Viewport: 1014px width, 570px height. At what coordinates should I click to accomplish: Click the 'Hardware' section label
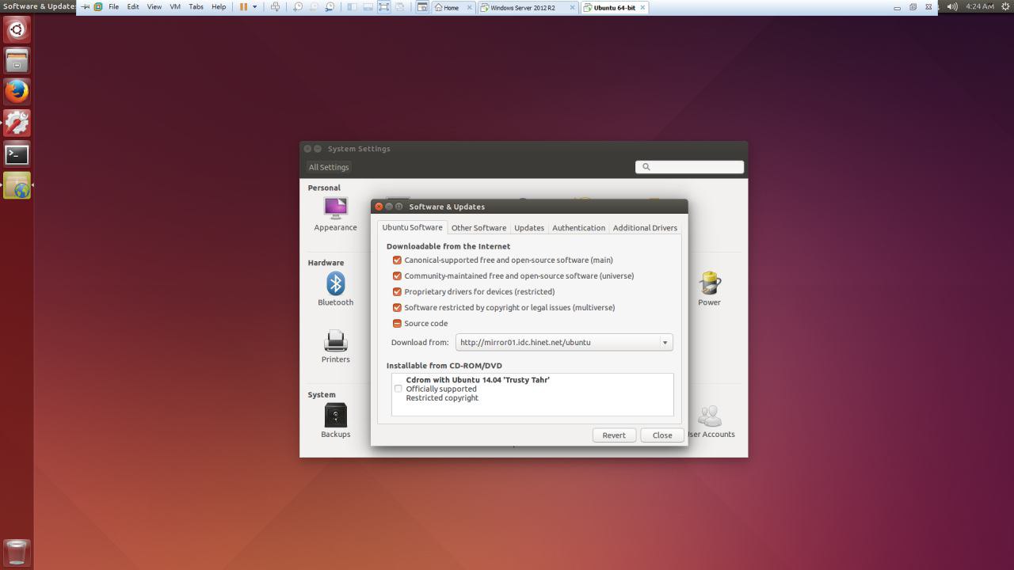[x=326, y=263]
